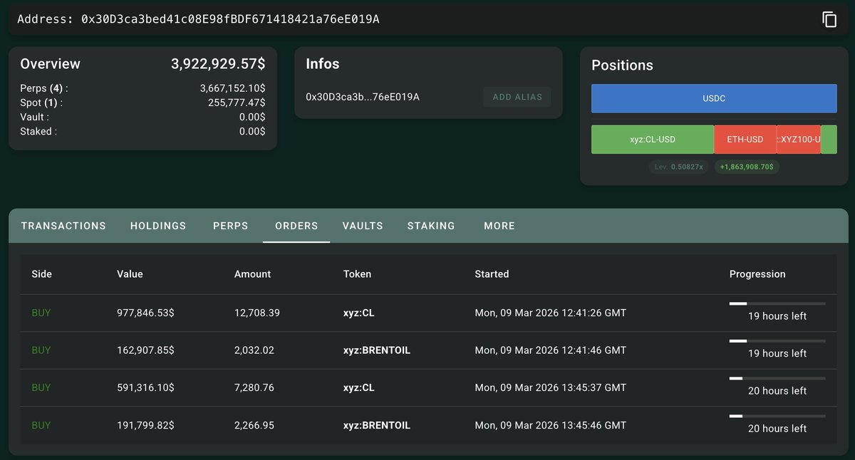
Task: Copy the wallet address with the copy icon
Action: click(829, 19)
